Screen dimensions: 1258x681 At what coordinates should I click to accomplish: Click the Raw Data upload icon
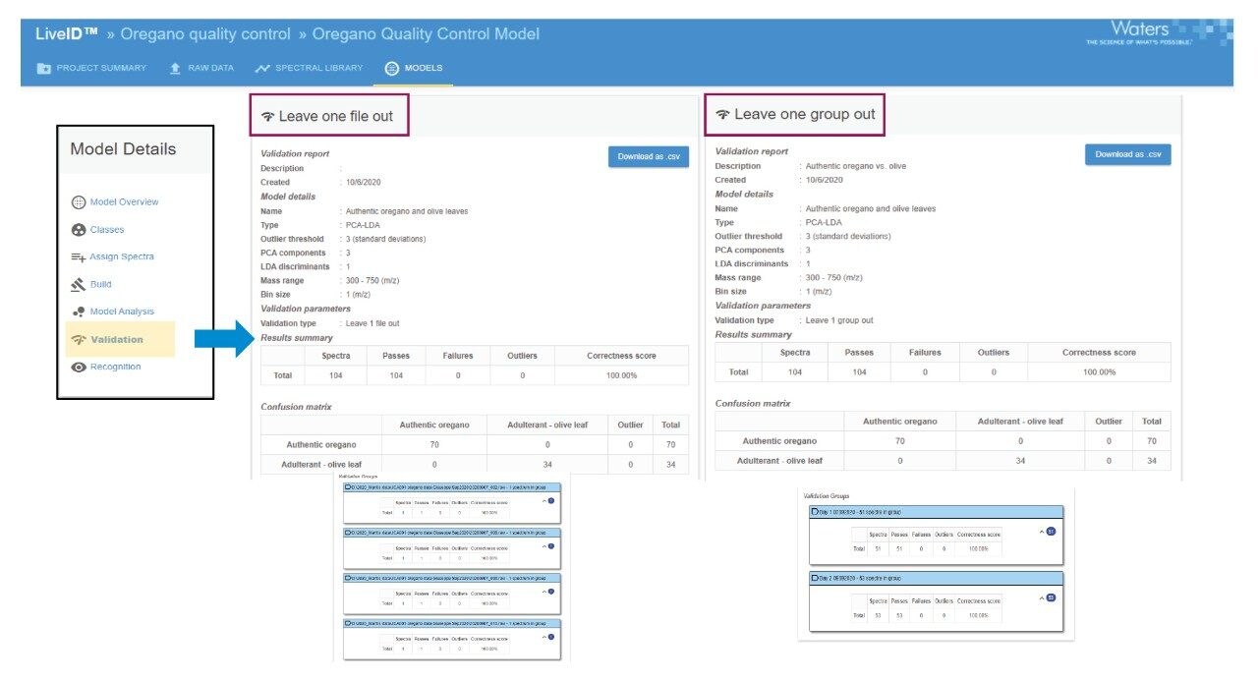coord(175,69)
